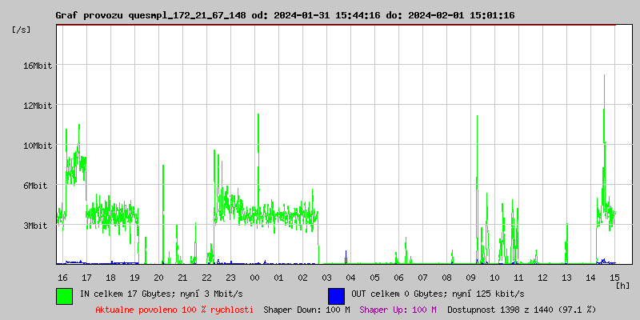
Task: Click the '[h]' hour unit label
Action: [x=623, y=285]
